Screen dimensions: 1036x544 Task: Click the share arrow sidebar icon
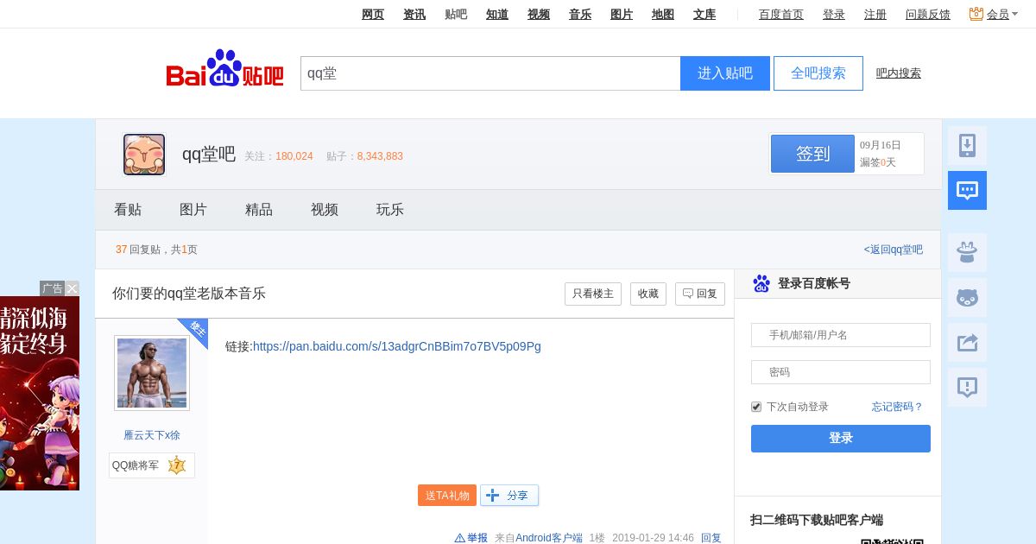pyautogui.click(x=967, y=342)
